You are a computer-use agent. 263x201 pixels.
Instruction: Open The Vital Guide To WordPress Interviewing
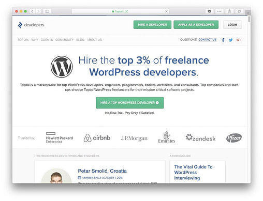pyautogui.click(x=193, y=173)
